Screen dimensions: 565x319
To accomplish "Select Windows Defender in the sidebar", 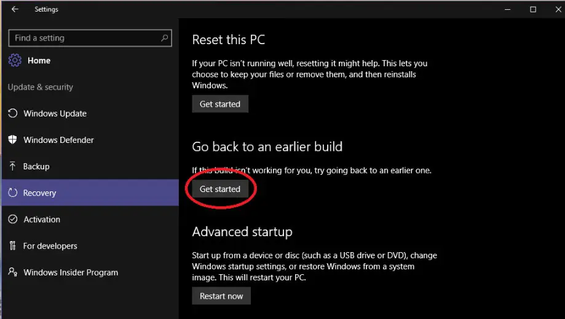I will click(x=58, y=140).
